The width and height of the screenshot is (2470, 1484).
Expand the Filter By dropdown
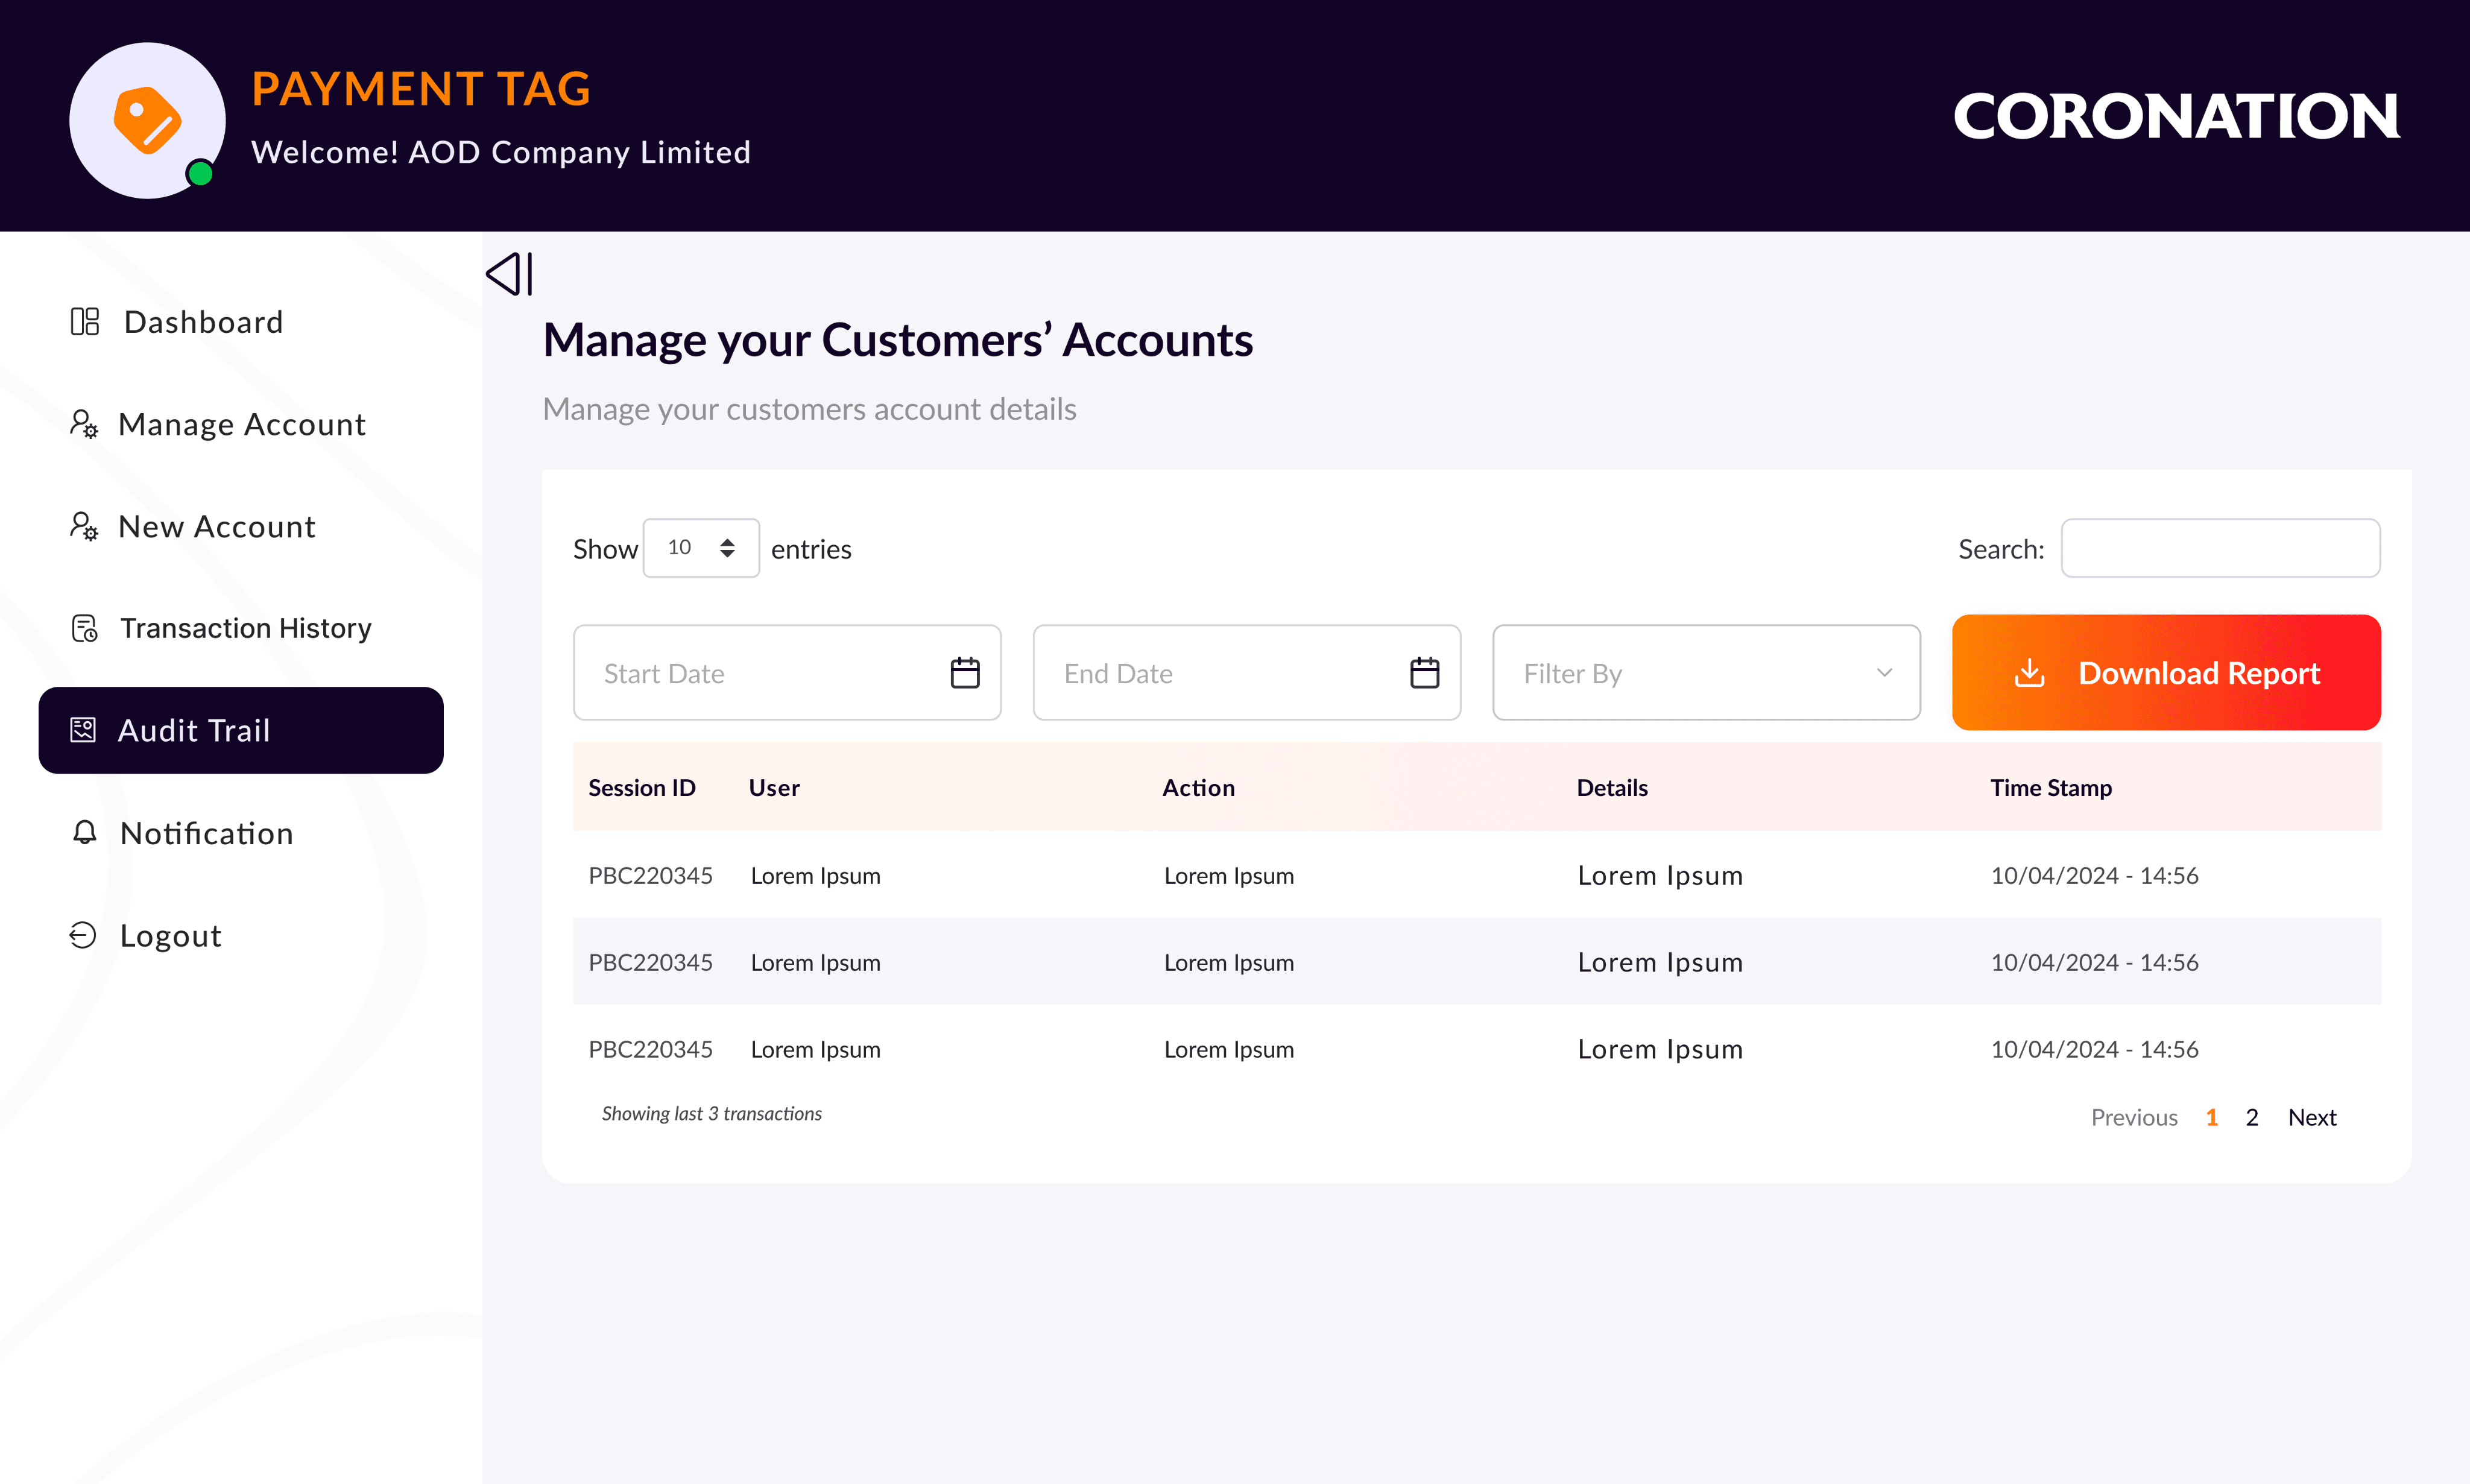(1705, 673)
